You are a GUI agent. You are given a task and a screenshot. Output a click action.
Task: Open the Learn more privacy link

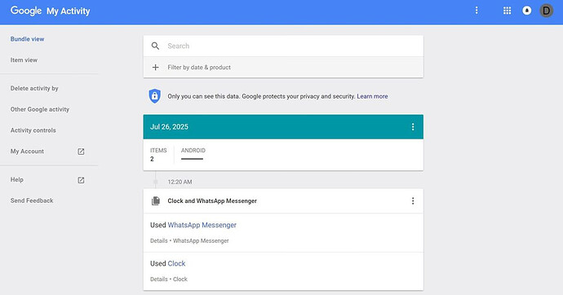pyautogui.click(x=372, y=96)
